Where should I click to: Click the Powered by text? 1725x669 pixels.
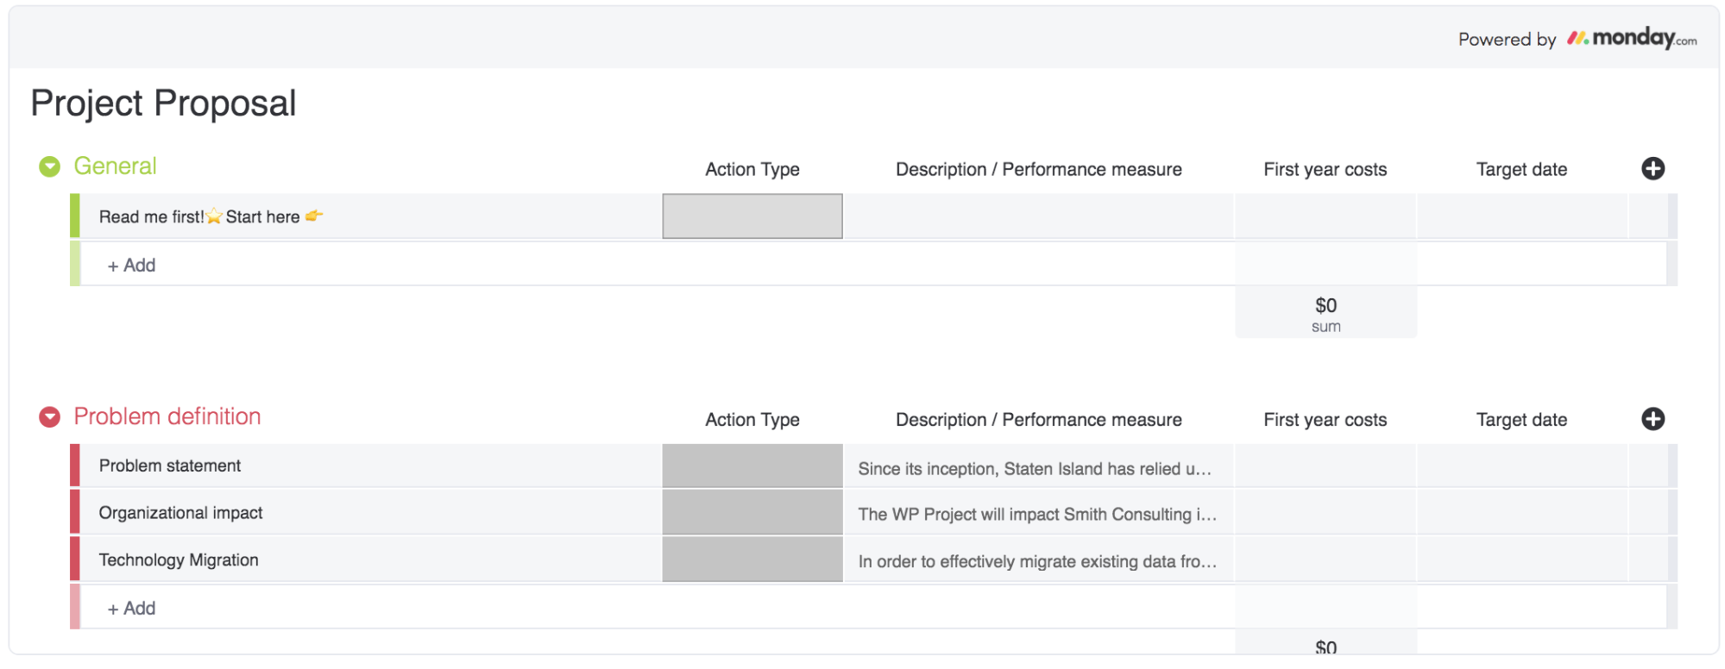tap(1507, 39)
